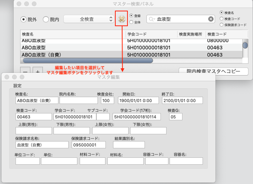Click the 血液型 search field
This screenshot has height=184, width=253.
(181, 19)
